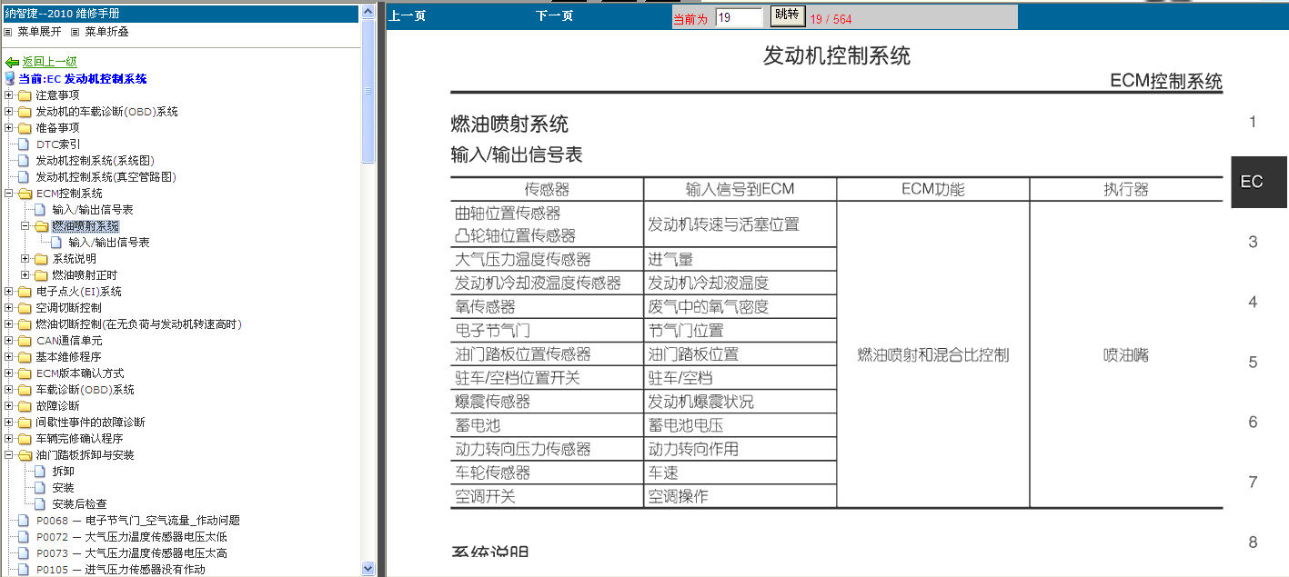Select section tab number 6
The height and width of the screenshot is (577, 1289).
[1253, 422]
